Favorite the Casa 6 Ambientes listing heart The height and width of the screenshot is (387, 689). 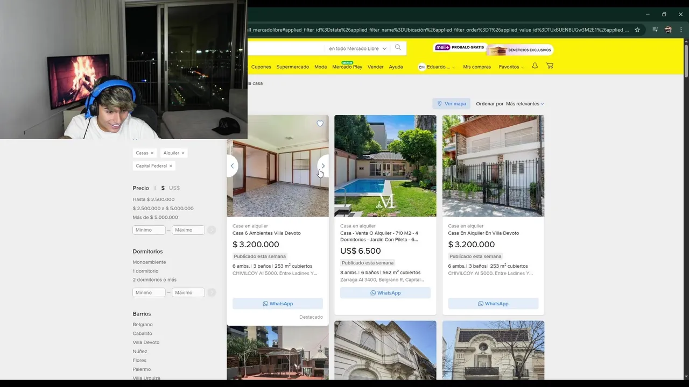pyautogui.click(x=320, y=124)
